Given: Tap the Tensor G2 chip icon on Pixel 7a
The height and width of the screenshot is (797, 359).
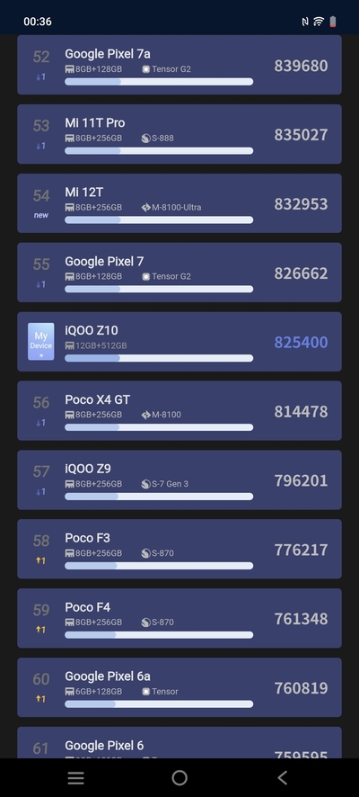Looking at the screenshot, I should tap(146, 69).
